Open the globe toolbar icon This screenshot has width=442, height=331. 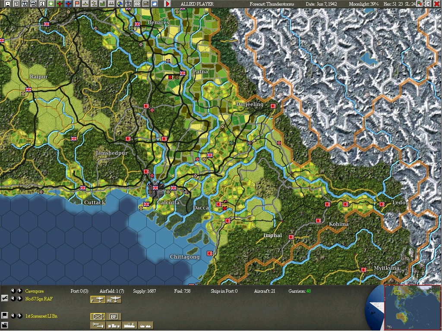click(120, 3)
